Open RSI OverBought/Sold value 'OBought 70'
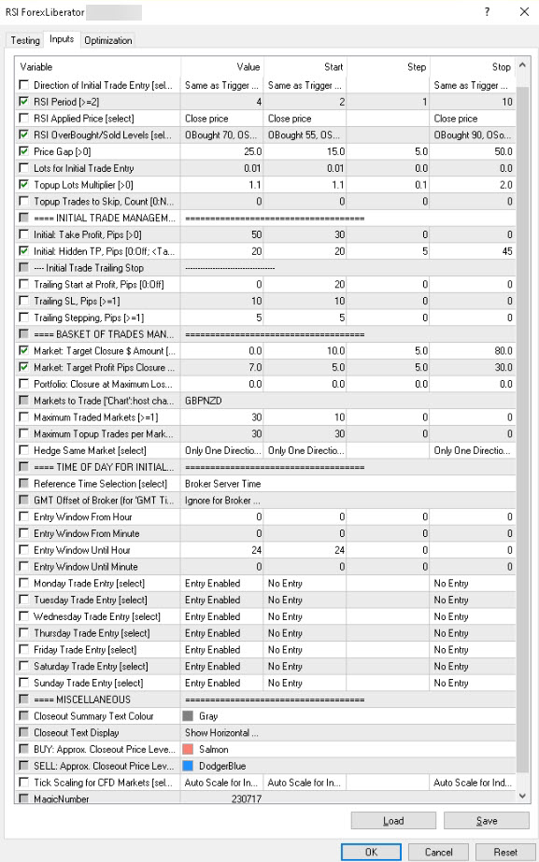Screen dimensions: 539x862 222,134
